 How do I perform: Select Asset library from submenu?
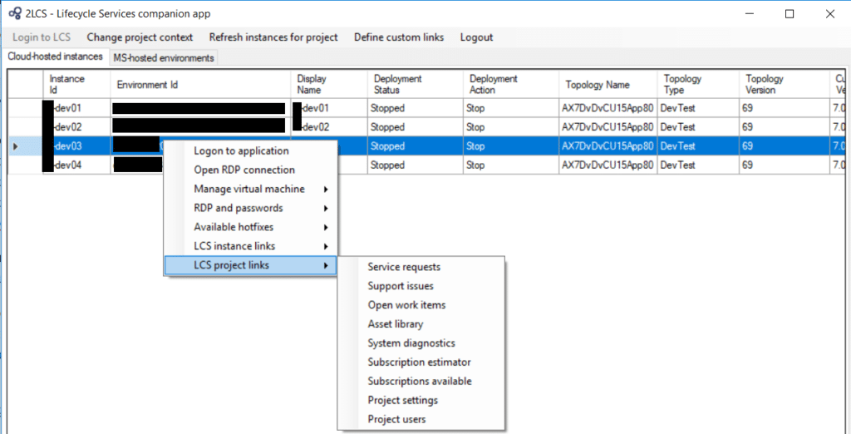(396, 324)
